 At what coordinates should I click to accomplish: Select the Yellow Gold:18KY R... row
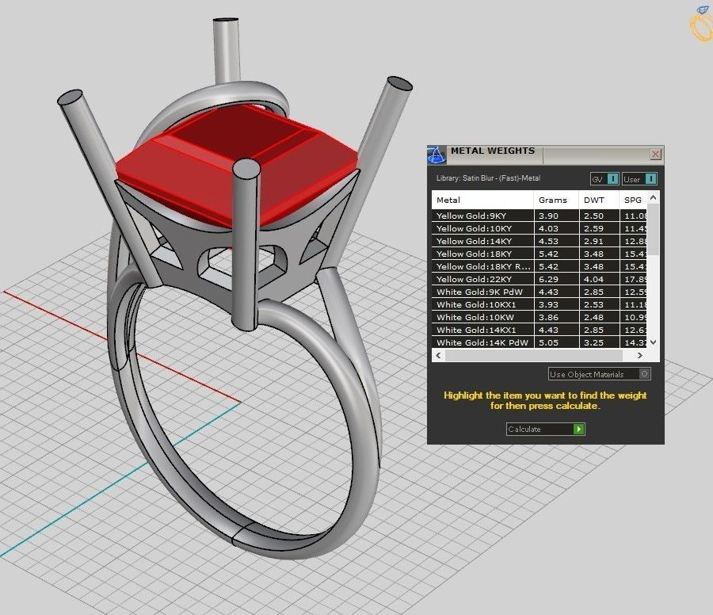click(539, 266)
